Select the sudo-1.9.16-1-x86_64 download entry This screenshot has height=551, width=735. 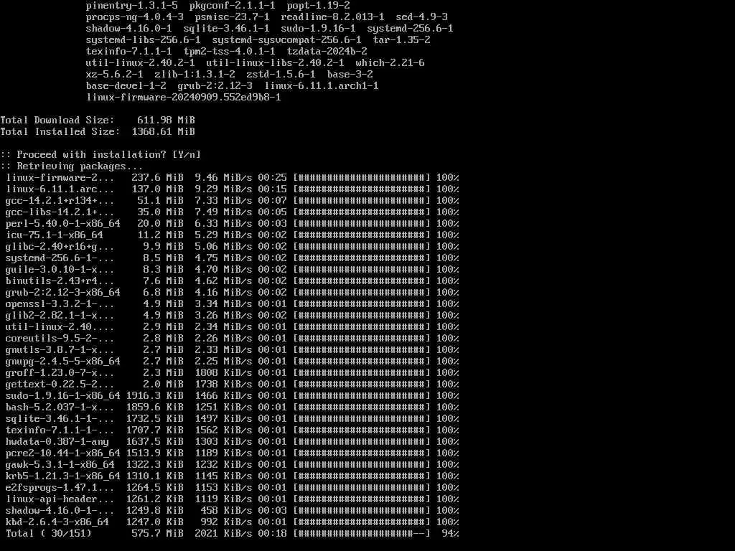tap(232, 396)
